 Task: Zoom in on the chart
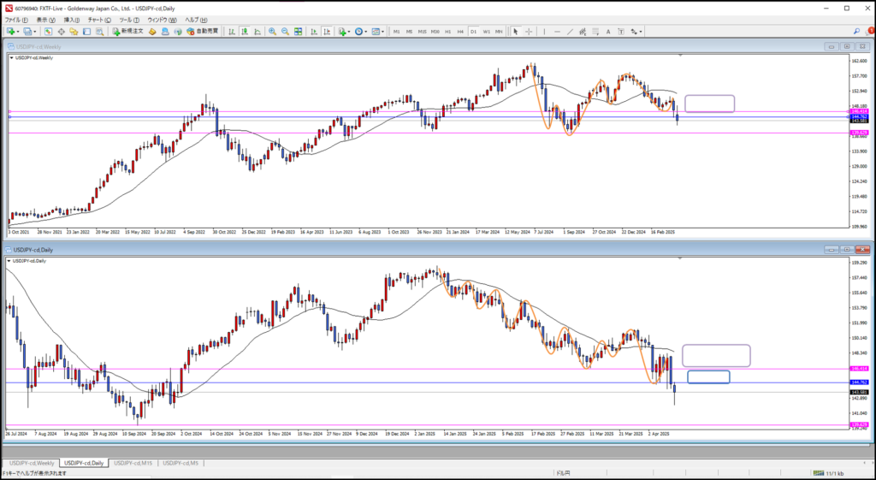click(x=273, y=32)
